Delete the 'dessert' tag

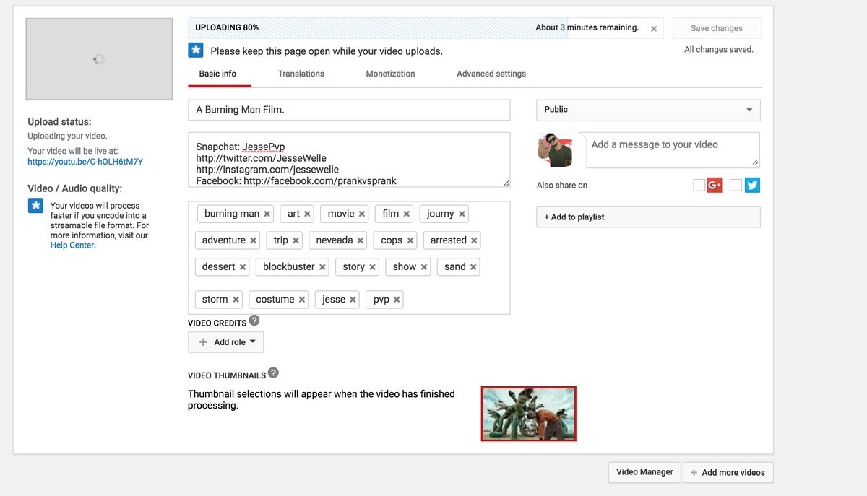pyautogui.click(x=243, y=267)
